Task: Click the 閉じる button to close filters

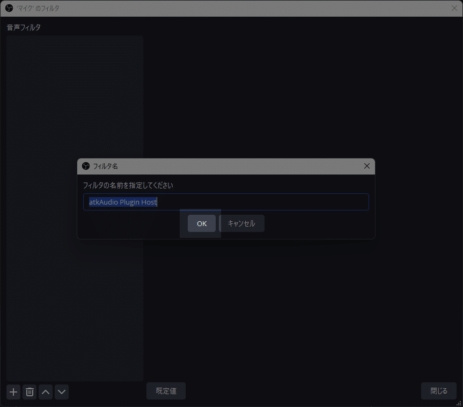Action: (438, 390)
